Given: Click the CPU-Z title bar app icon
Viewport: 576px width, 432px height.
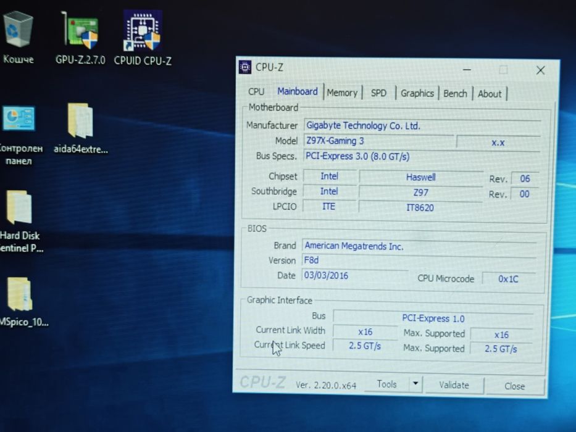Looking at the screenshot, I should (x=245, y=67).
